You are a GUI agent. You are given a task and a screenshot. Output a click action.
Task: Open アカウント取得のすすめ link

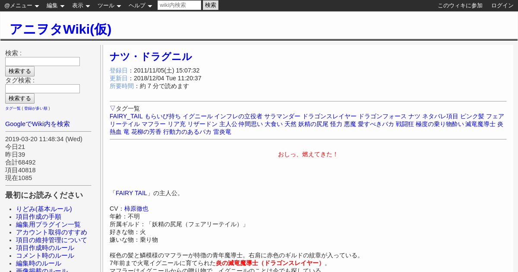(x=51, y=232)
